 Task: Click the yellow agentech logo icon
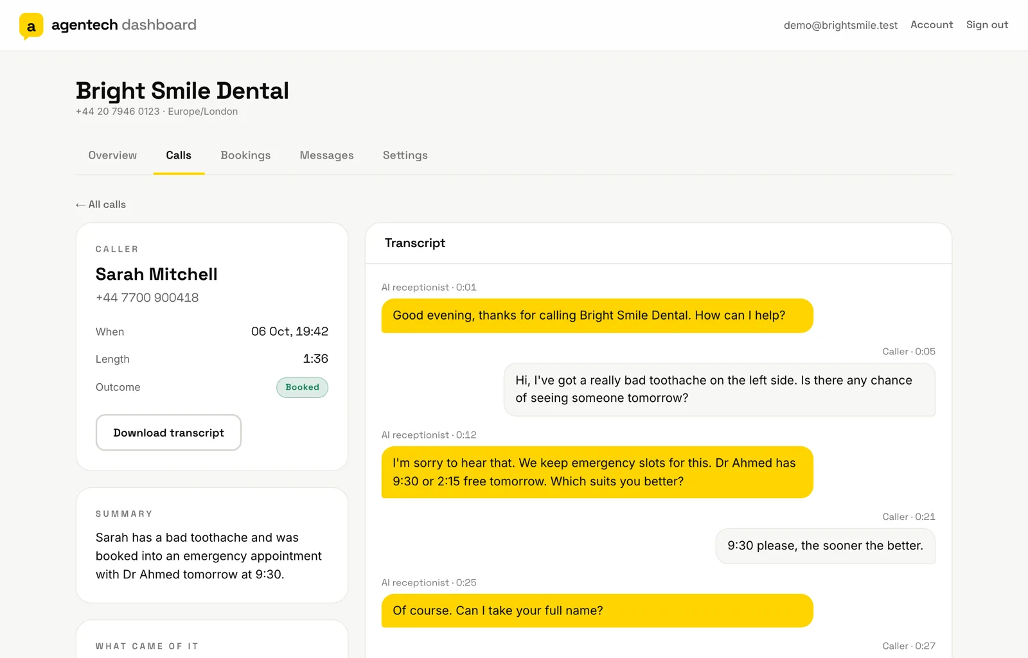pos(31,26)
